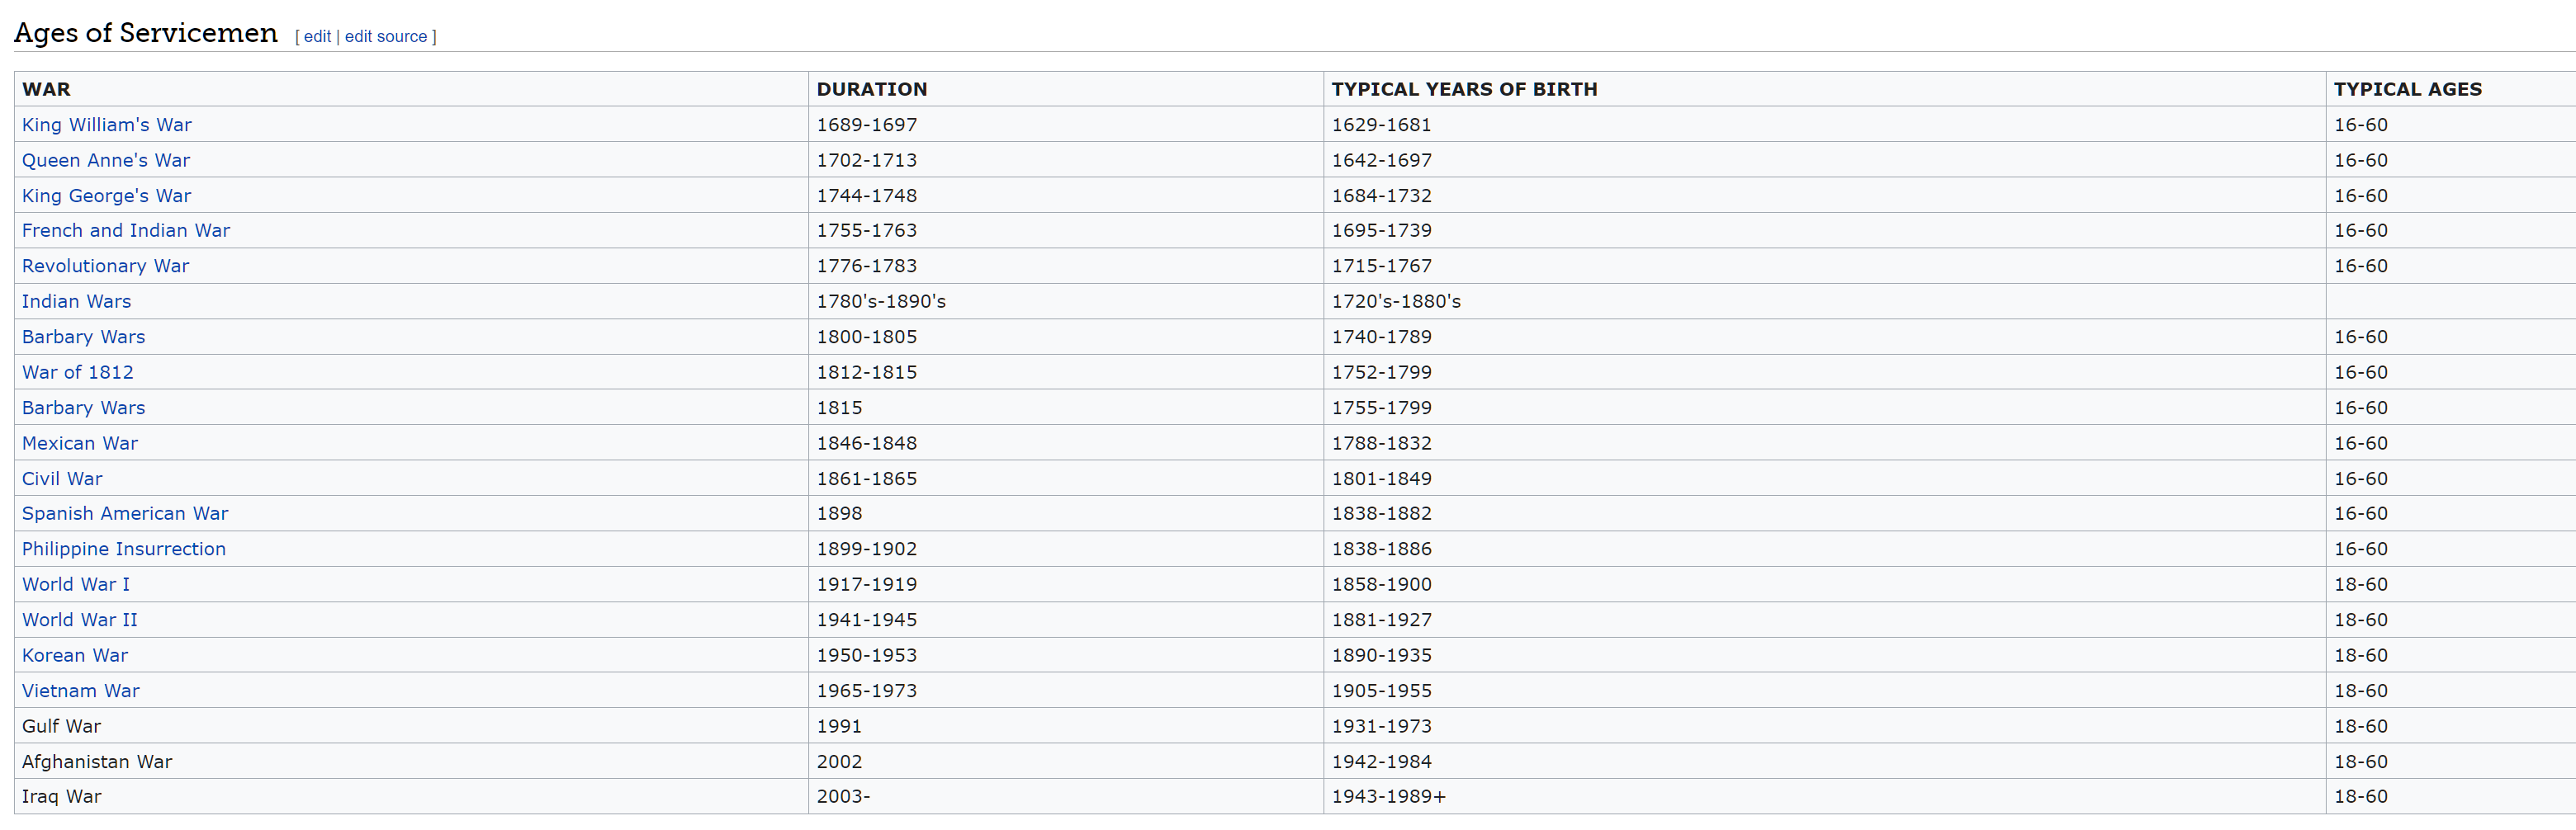The image size is (2576, 830).
Task: Select the 'Iraq War' row text
Action: 61,797
